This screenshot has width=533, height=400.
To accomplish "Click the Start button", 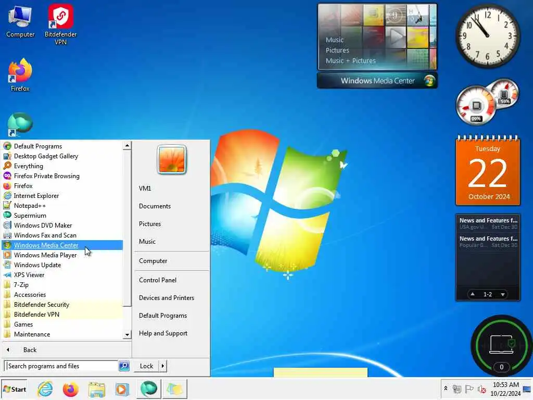I will click(x=14, y=389).
